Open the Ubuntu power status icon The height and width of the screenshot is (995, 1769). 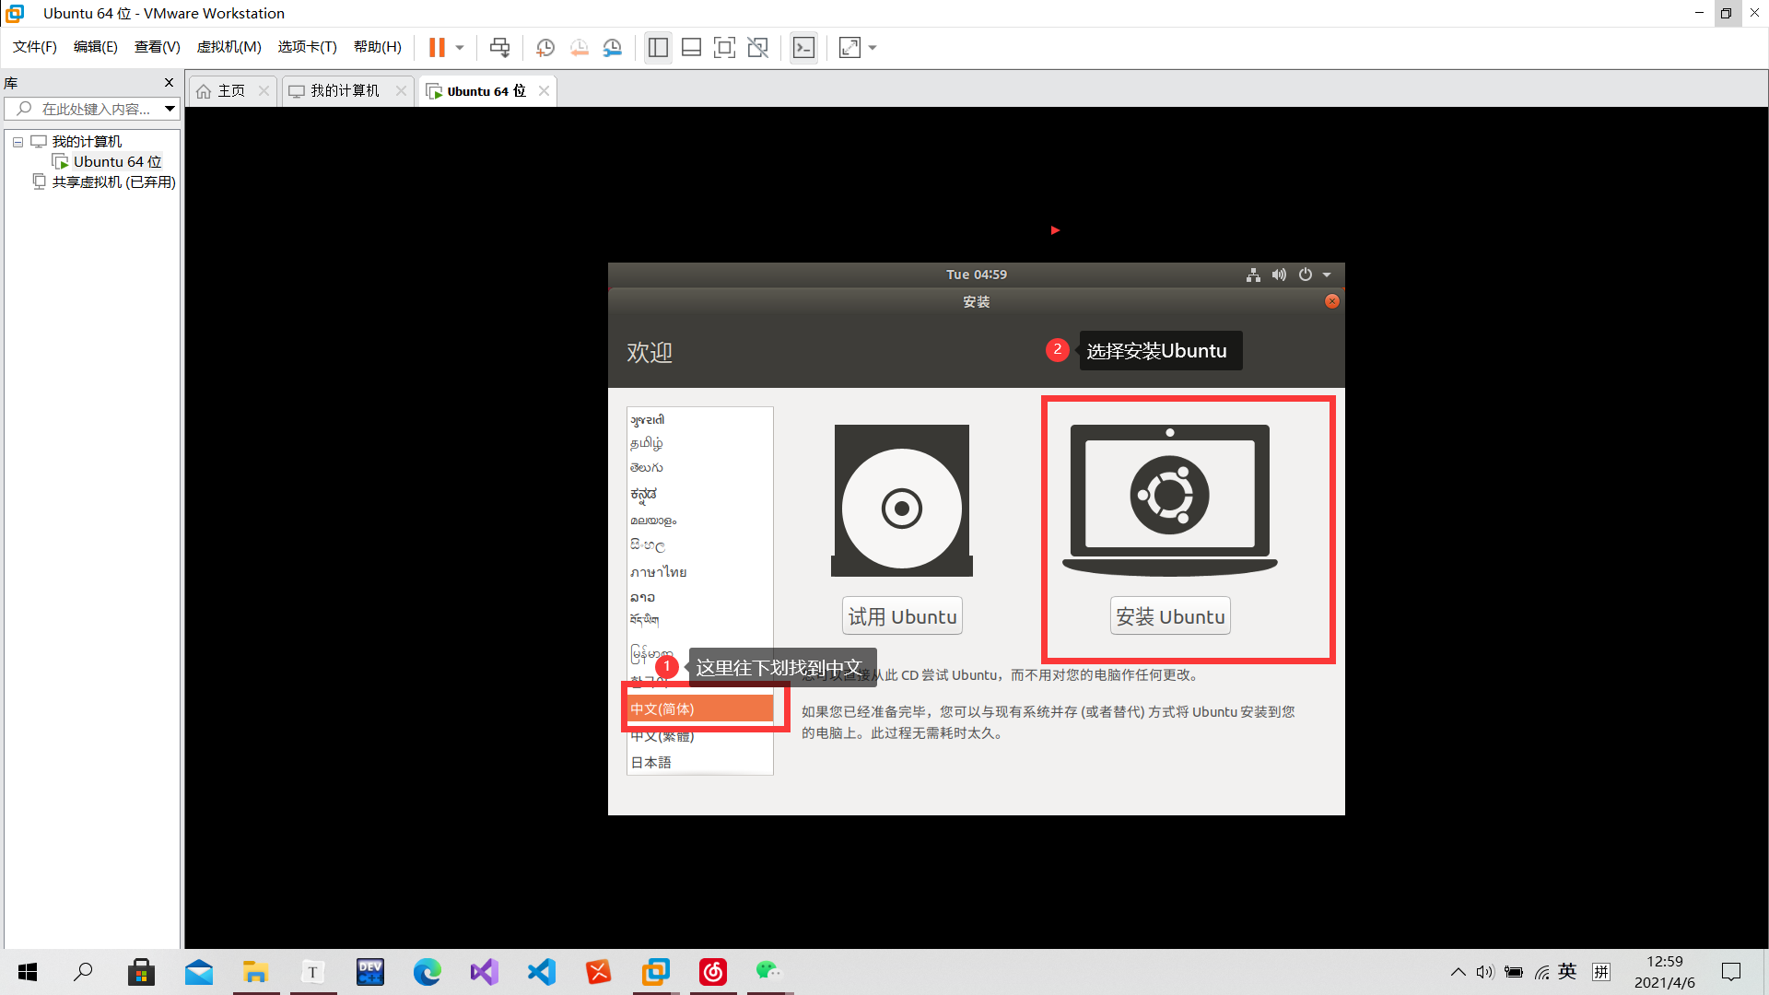click(1306, 275)
